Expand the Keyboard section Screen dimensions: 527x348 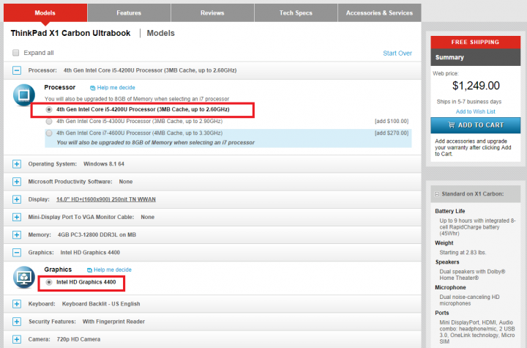click(x=16, y=304)
